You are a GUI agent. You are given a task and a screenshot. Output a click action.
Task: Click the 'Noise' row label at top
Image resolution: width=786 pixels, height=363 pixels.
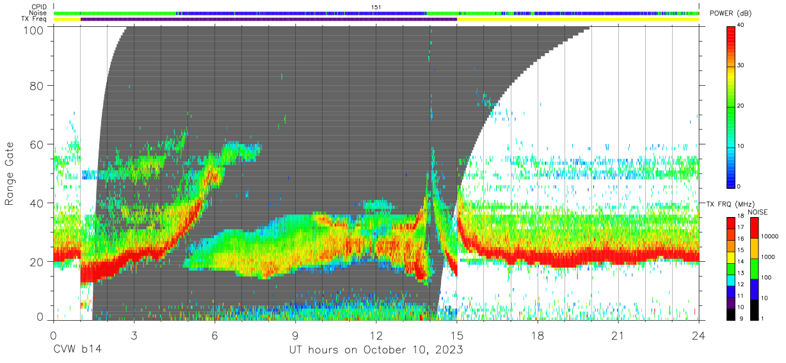point(38,13)
